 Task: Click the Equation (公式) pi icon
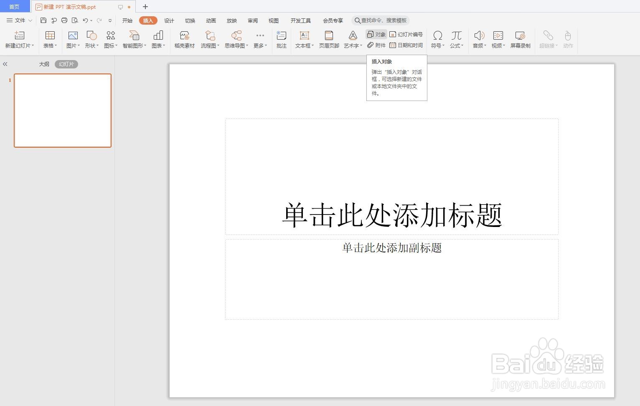tap(456, 35)
